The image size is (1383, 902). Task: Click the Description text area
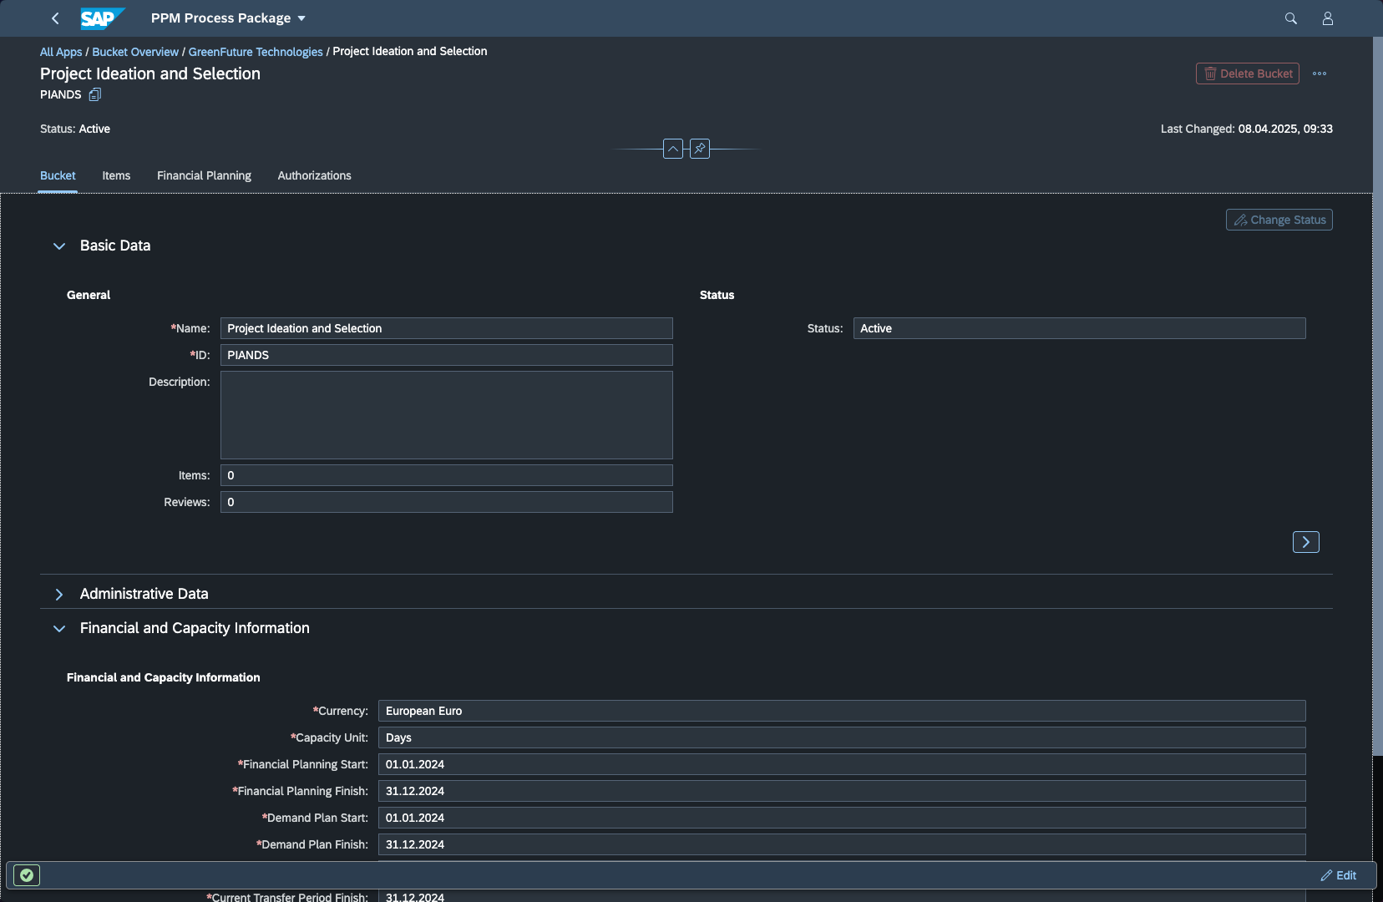pyautogui.click(x=446, y=415)
